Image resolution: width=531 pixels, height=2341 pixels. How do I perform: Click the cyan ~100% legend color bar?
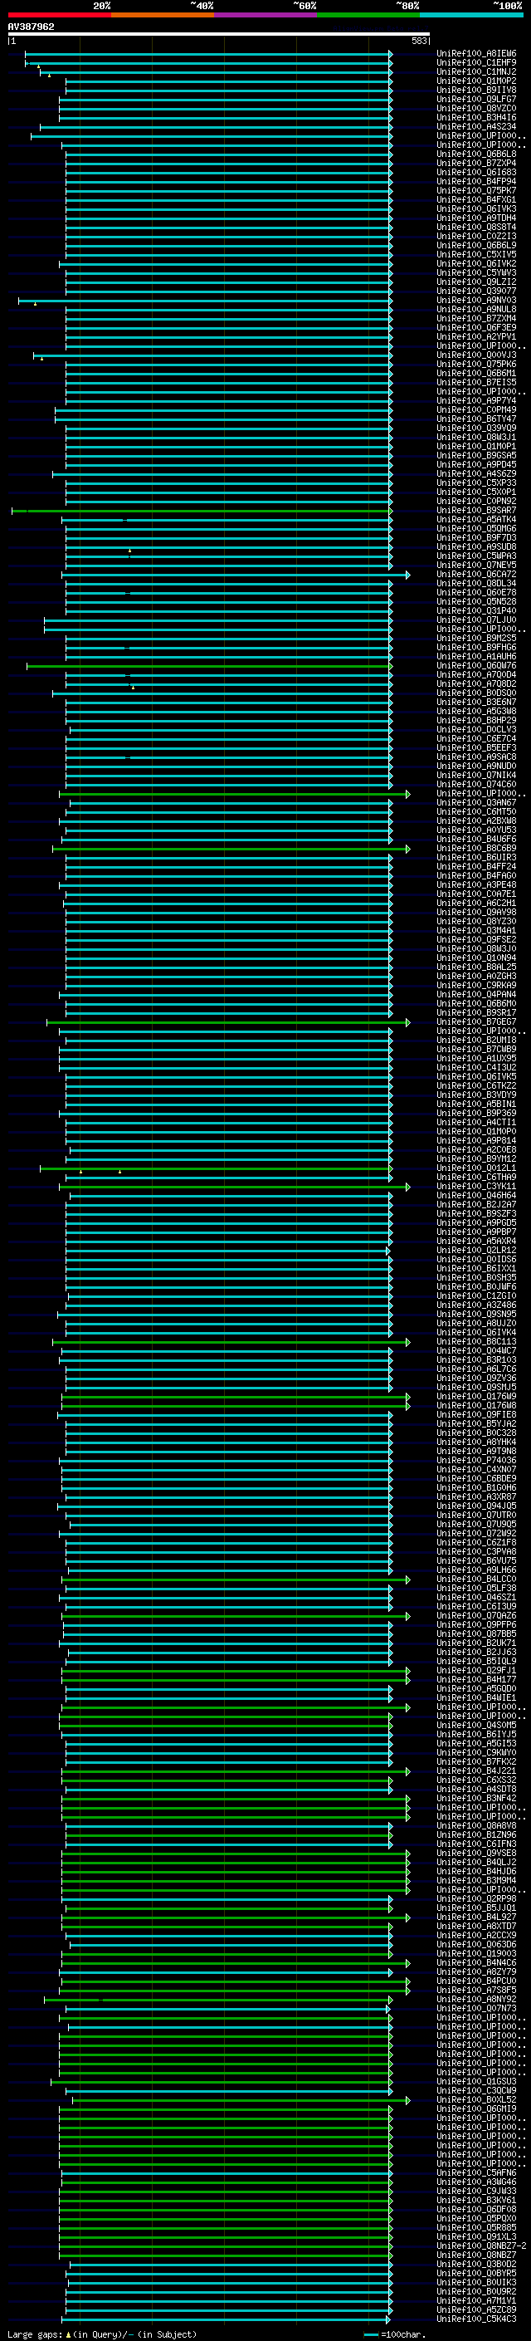472,15
